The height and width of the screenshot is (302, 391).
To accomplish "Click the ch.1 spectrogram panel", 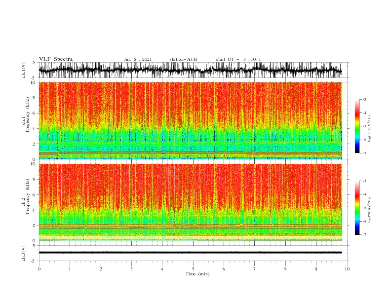I will (x=191, y=120).
